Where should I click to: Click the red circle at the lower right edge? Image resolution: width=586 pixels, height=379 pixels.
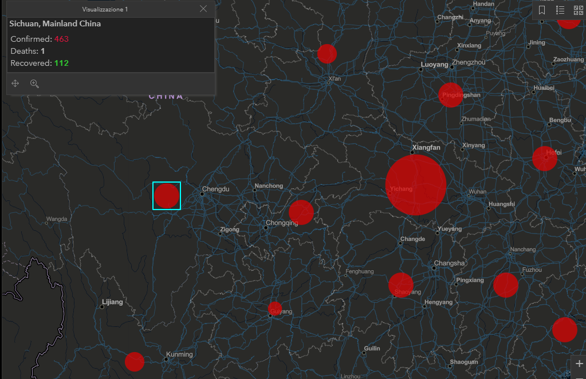(x=565, y=330)
